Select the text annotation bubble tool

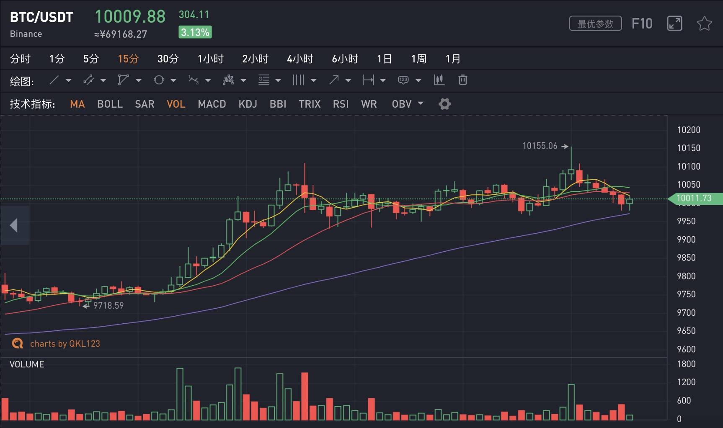pos(403,80)
